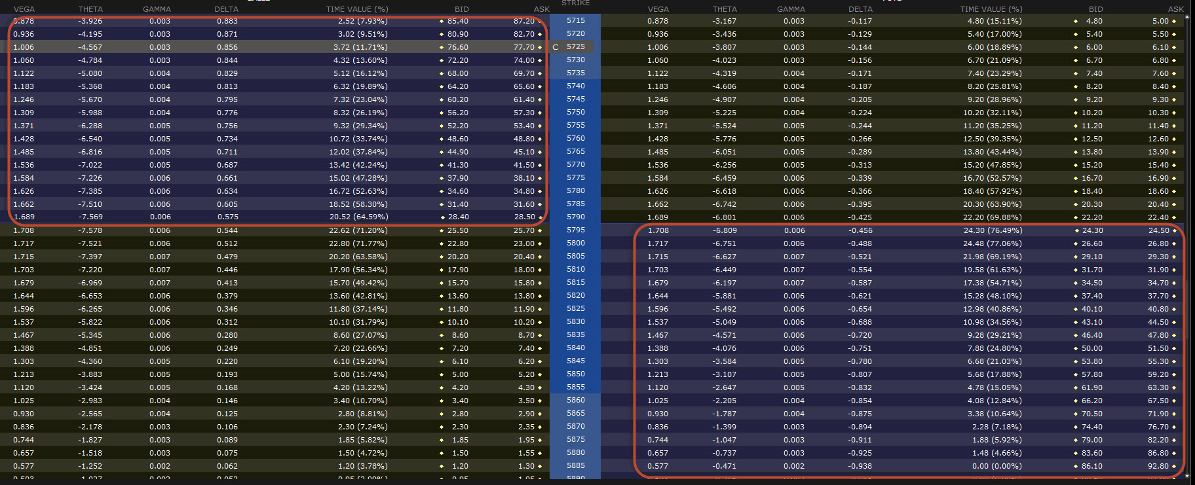Click diamond icon beside put bid 24.30
This screenshot has width=1195, height=485.
[1076, 230]
